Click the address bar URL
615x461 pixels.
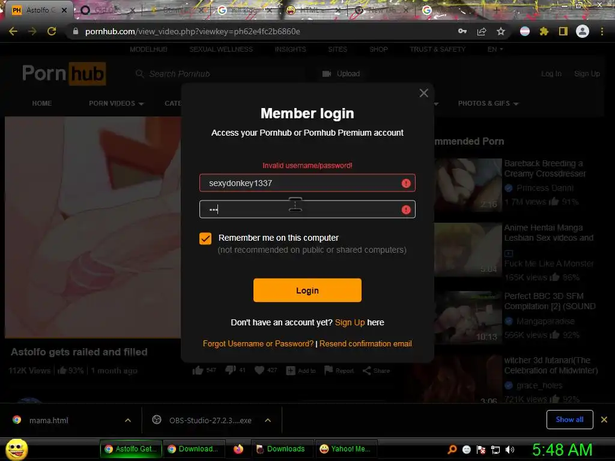click(193, 31)
